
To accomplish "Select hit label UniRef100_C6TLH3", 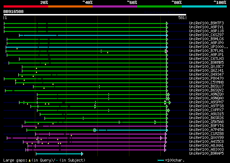I will [x=206, y=59].
